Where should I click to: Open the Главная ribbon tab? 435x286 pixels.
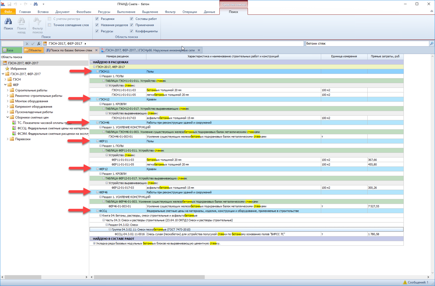(x=25, y=12)
